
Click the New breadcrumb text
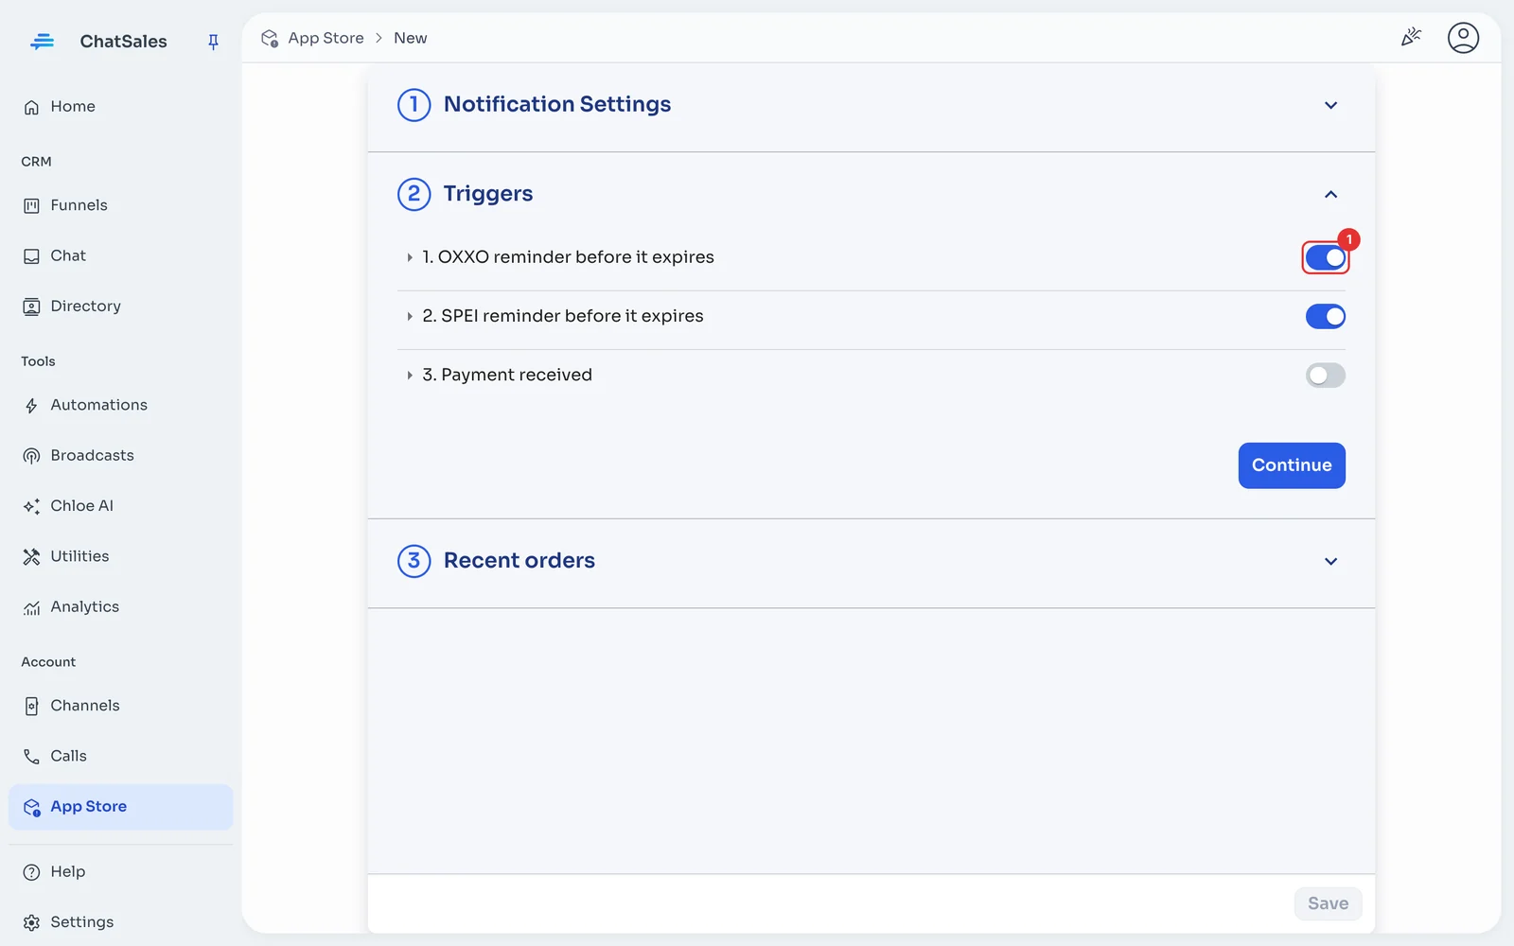[411, 38]
